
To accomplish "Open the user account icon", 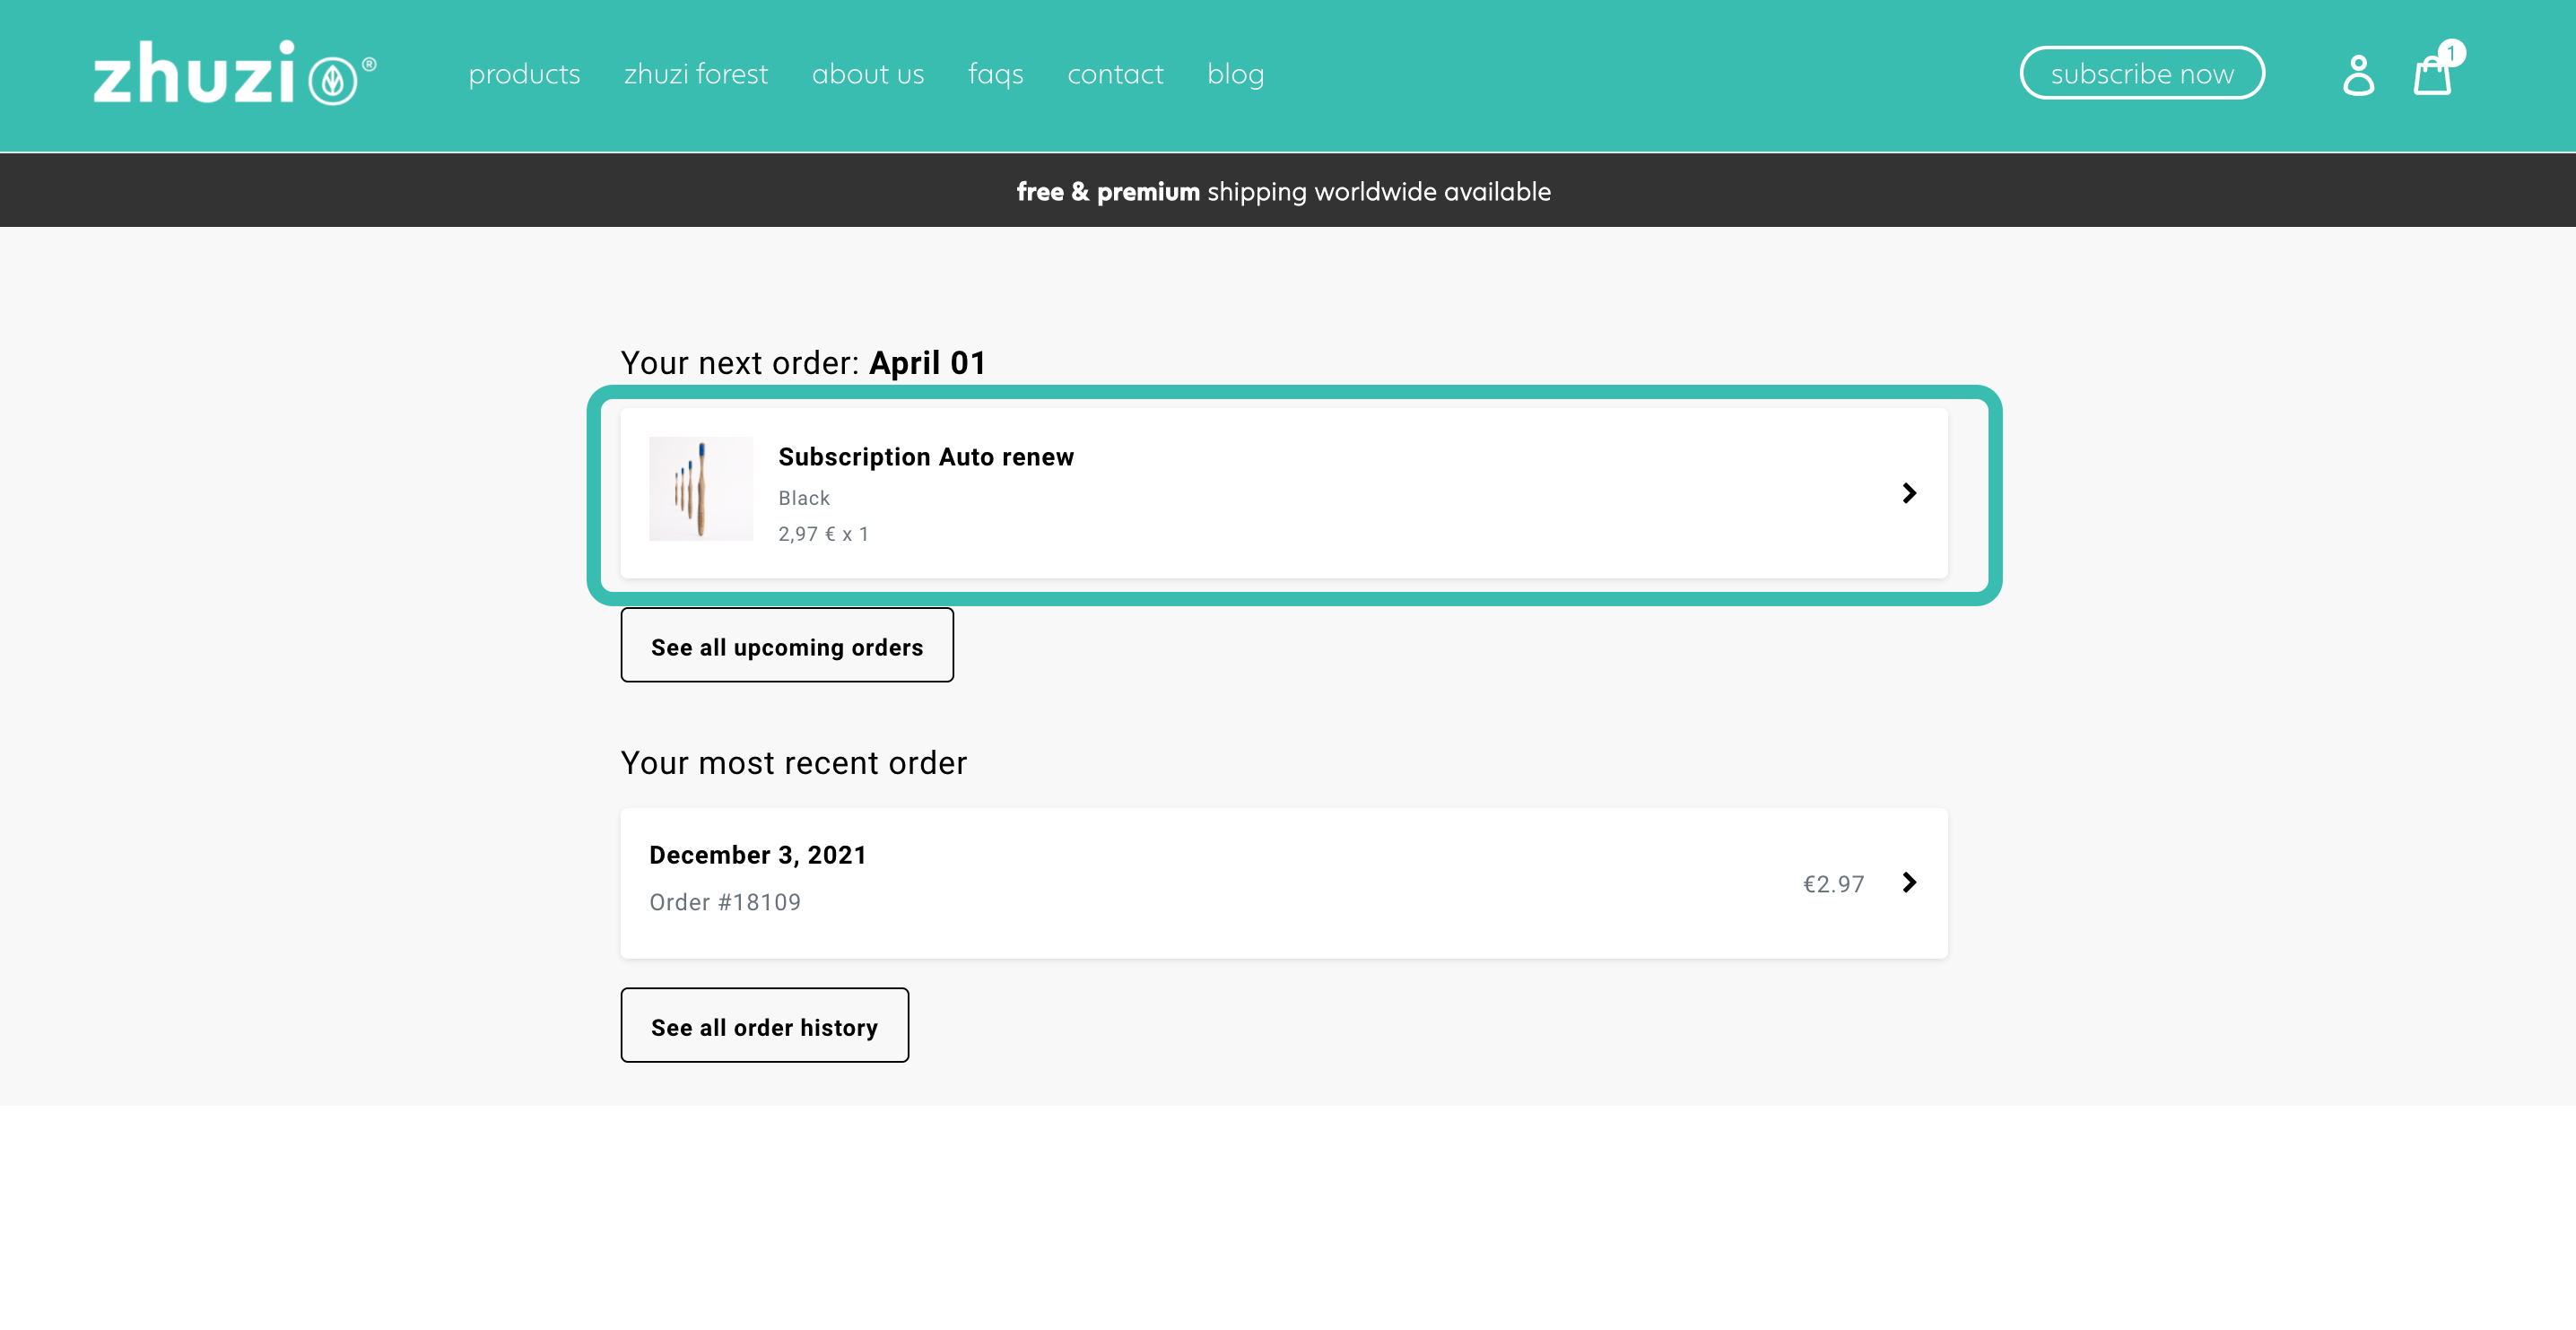I will tap(2358, 75).
